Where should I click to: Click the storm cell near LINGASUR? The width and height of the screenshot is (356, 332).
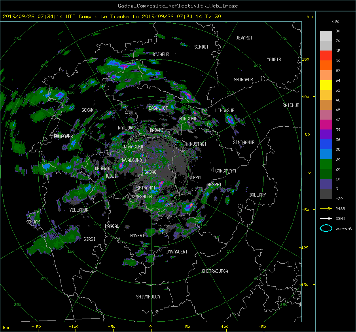coord(230,120)
